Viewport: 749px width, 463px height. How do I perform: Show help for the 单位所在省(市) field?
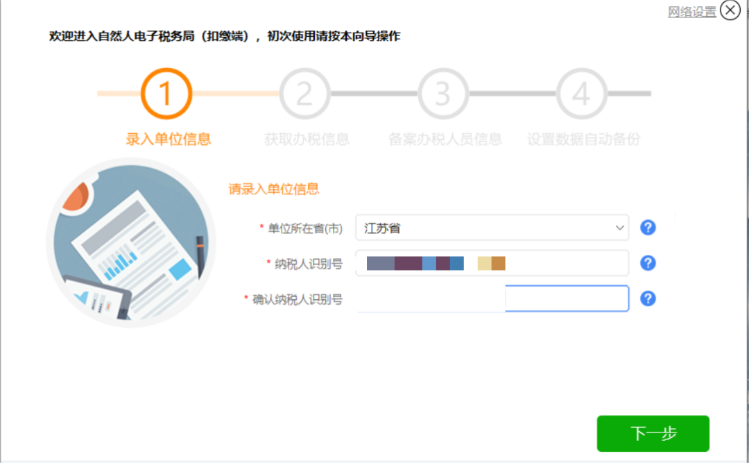(648, 228)
